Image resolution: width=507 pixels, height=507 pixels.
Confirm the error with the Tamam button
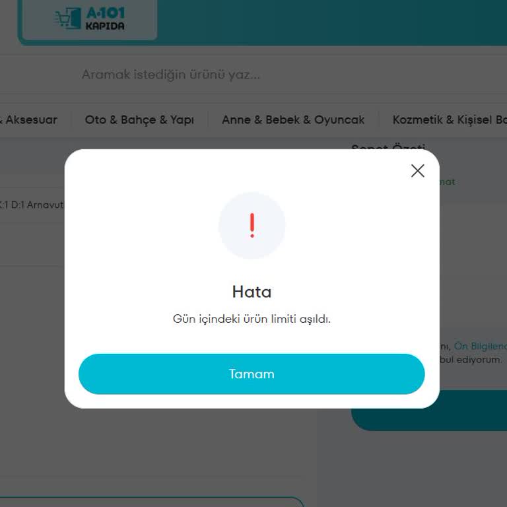pyautogui.click(x=252, y=374)
